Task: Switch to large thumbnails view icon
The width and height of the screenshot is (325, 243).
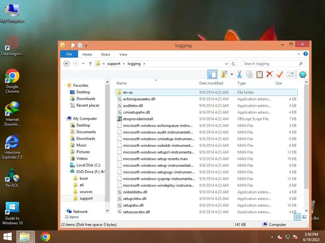Action: [304, 217]
